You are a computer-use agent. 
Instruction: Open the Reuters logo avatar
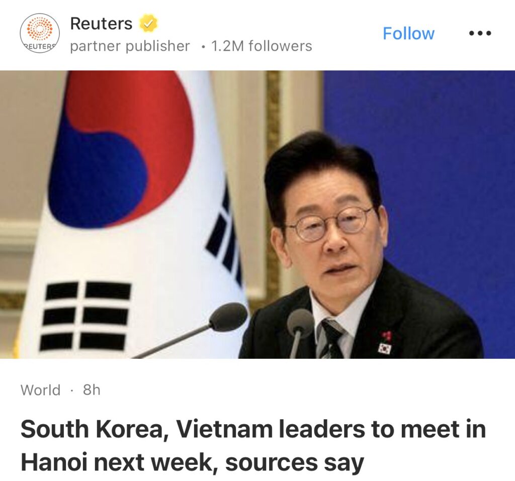click(40, 33)
